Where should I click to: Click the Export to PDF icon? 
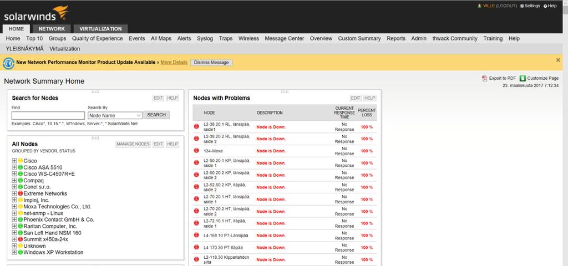point(485,78)
